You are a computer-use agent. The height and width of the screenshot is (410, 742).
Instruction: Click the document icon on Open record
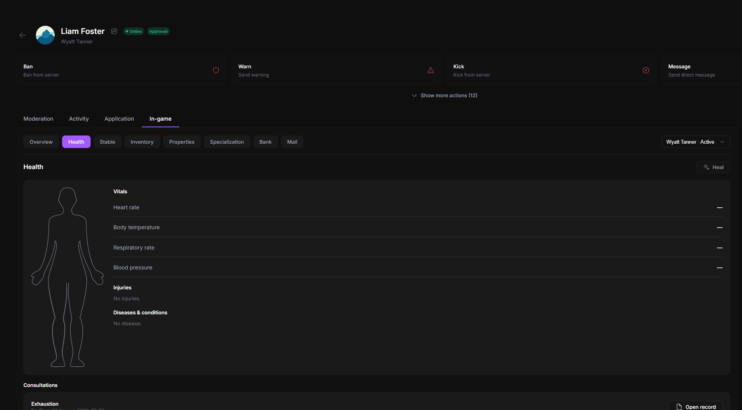[x=679, y=407]
